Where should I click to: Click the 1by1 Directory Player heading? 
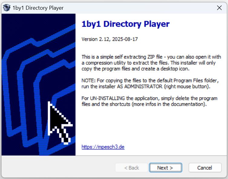click(x=125, y=24)
